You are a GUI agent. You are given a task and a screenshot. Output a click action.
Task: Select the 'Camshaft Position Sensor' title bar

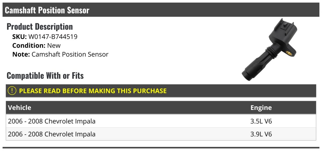(47, 10)
